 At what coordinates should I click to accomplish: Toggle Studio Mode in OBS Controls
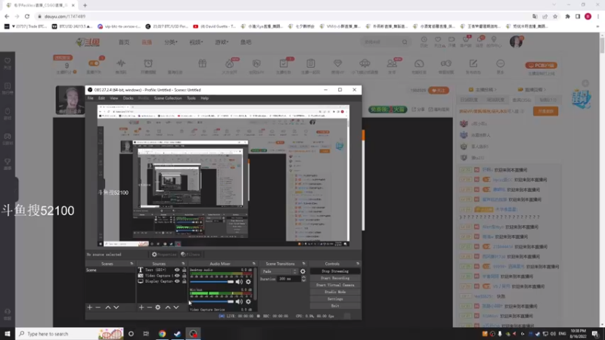[x=335, y=292]
